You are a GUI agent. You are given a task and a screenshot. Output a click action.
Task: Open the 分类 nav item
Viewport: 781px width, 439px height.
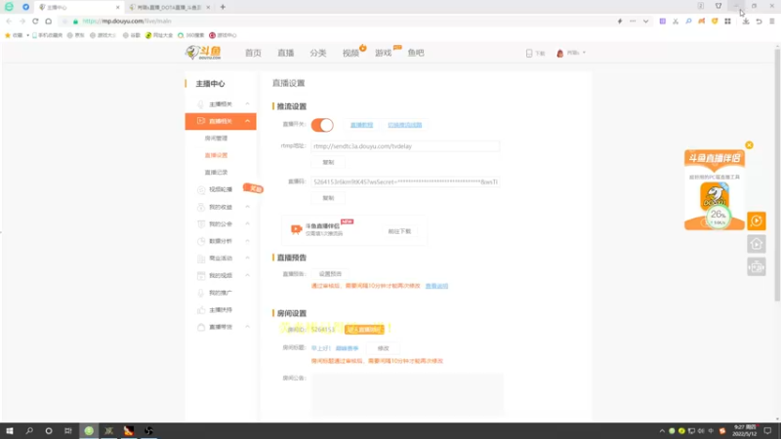pos(318,53)
